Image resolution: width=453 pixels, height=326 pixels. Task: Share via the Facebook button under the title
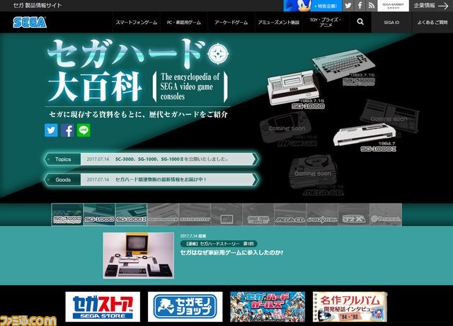pos(67,130)
